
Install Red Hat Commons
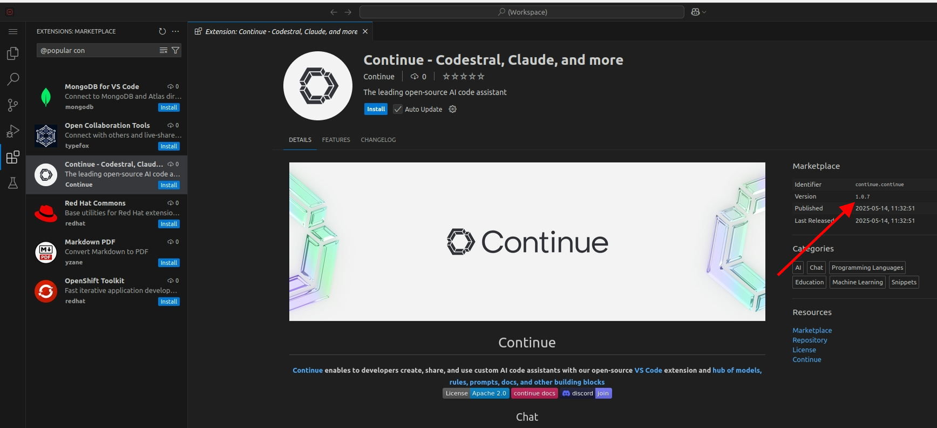(x=169, y=224)
